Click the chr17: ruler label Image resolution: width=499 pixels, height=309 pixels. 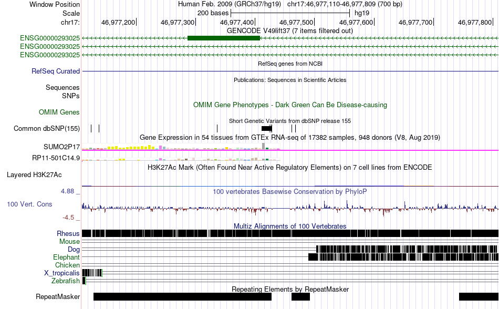[x=70, y=22]
